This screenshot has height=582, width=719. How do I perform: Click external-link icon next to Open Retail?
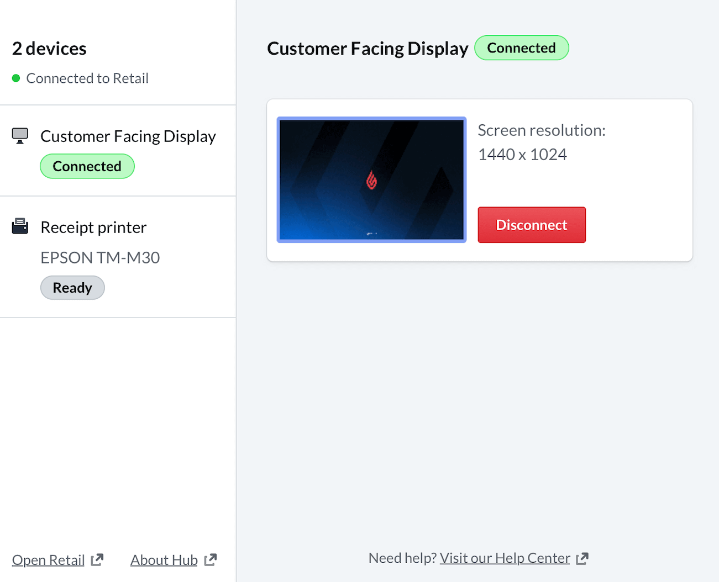(97, 560)
